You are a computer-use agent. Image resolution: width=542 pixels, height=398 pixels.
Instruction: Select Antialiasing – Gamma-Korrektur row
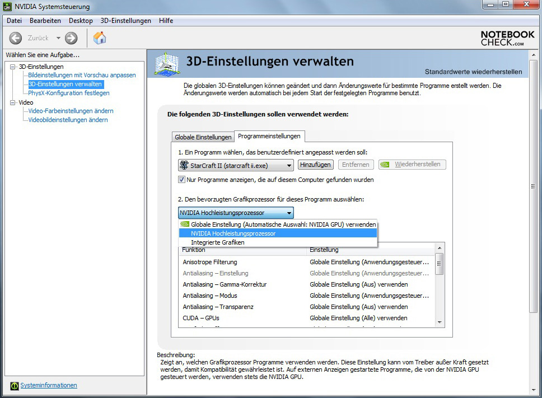(x=307, y=285)
